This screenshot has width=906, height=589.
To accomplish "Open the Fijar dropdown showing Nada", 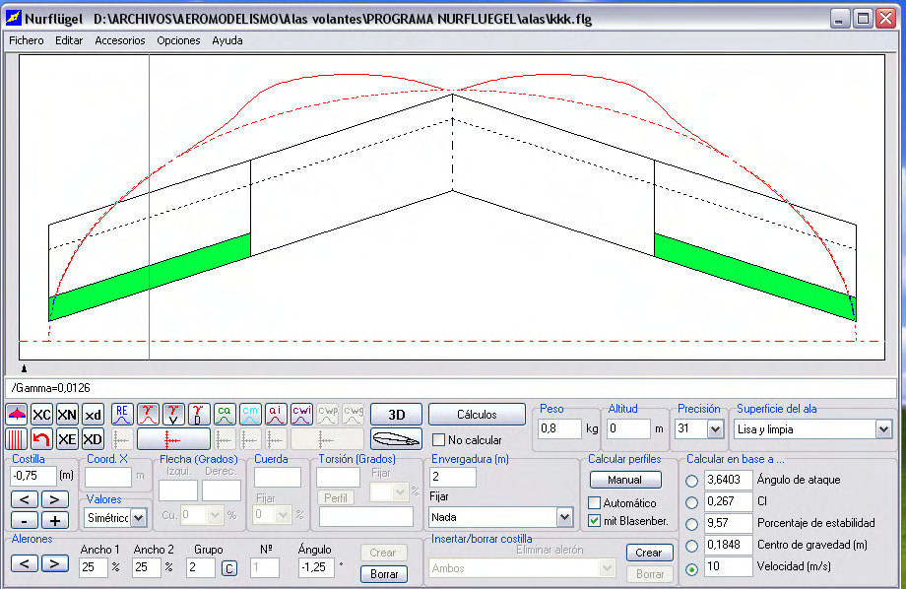I will [564, 517].
